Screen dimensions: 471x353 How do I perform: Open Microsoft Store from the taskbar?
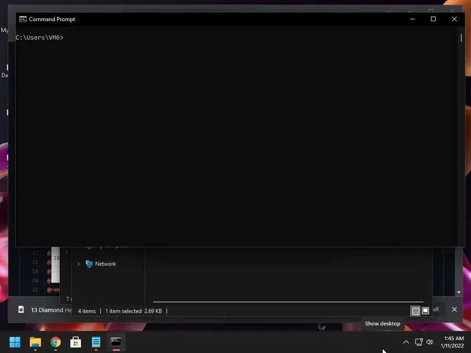(x=76, y=342)
